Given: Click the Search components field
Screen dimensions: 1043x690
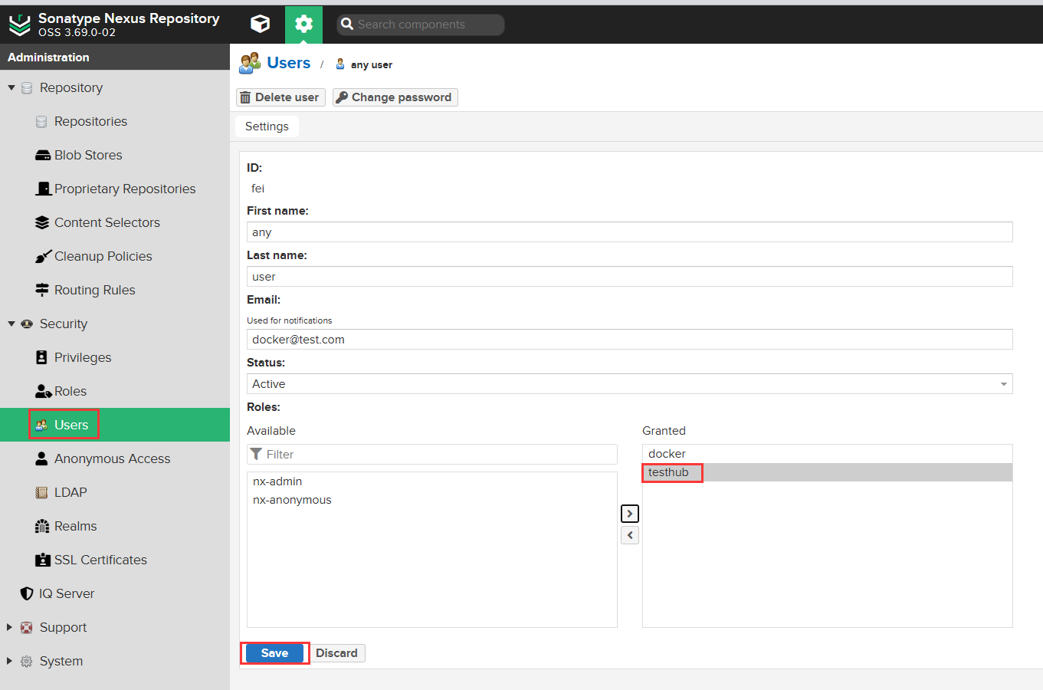Looking at the screenshot, I should tap(421, 25).
